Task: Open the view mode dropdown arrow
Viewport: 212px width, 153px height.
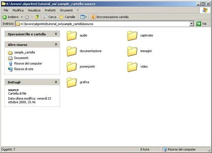Action: (86, 17)
